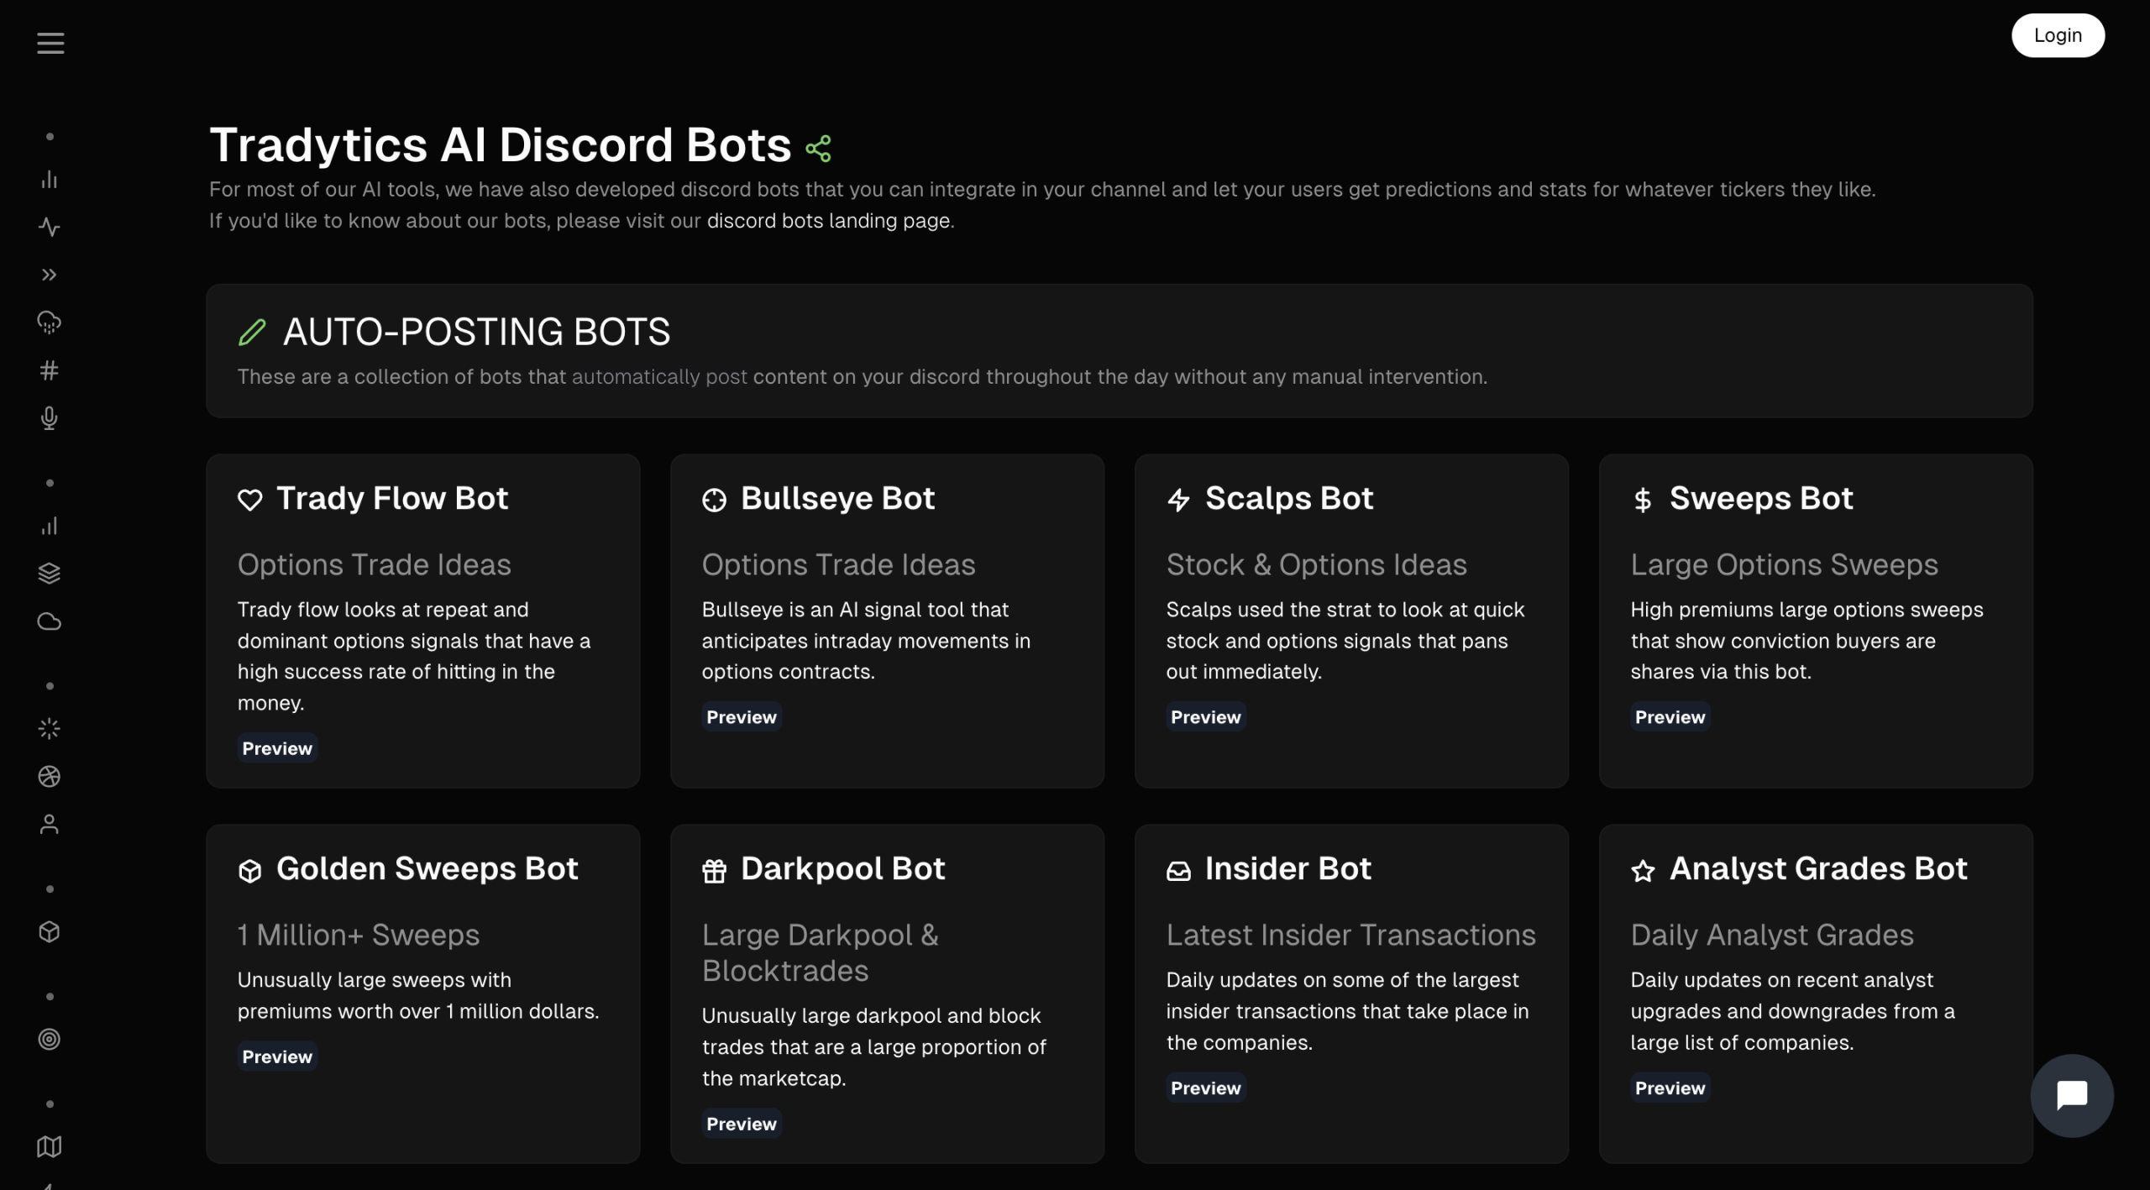This screenshot has height=1190, width=2150.
Task: Click the green share icon beside title
Action: pos(818,149)
